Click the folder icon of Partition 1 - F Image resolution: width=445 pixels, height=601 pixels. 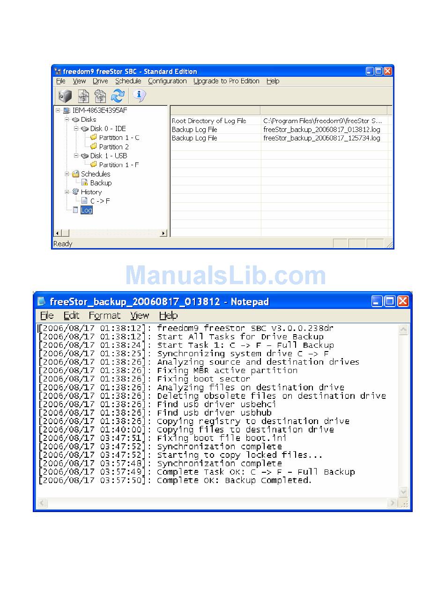pyautogui.click(x=94, y=164)
